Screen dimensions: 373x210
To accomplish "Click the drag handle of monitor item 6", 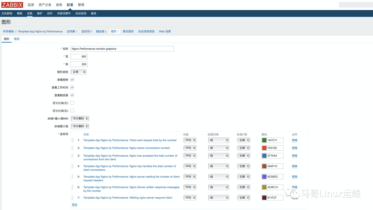I will click(73, 187).
